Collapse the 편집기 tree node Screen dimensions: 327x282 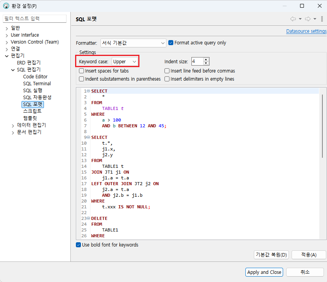coord(7,56)
